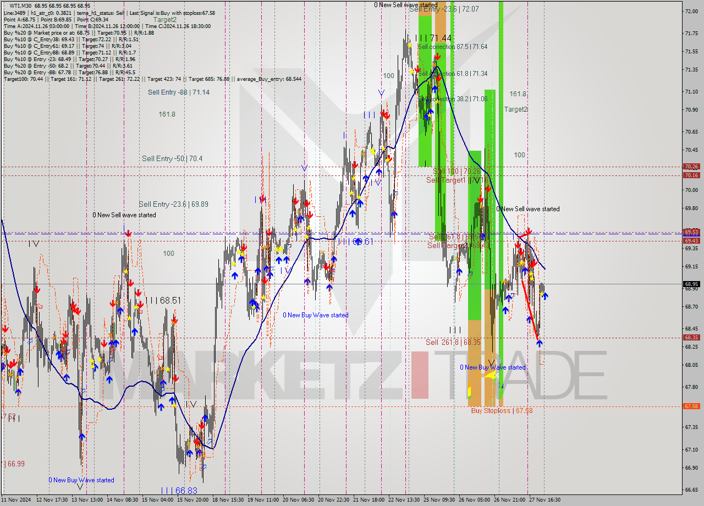704x506 pixels.
Task: Click the '27 Nov 16:30' time label
Action: (x=544, y=500)
